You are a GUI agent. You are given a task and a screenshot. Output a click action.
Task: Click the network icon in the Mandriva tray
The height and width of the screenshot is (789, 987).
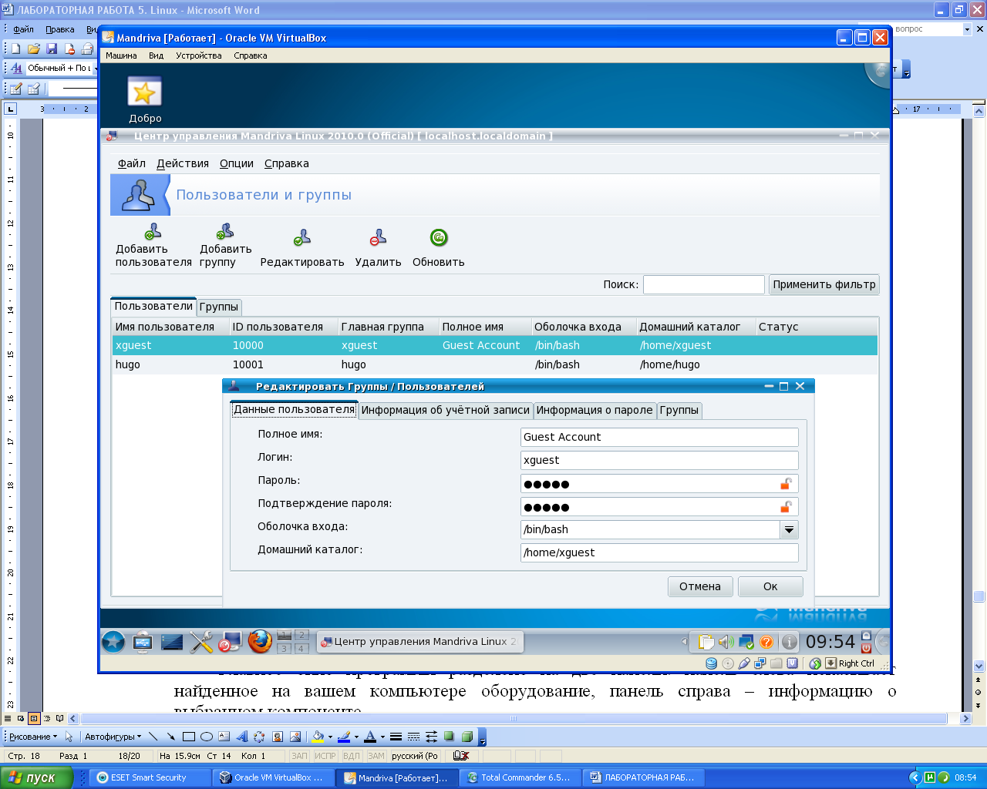tap(746, 642)
